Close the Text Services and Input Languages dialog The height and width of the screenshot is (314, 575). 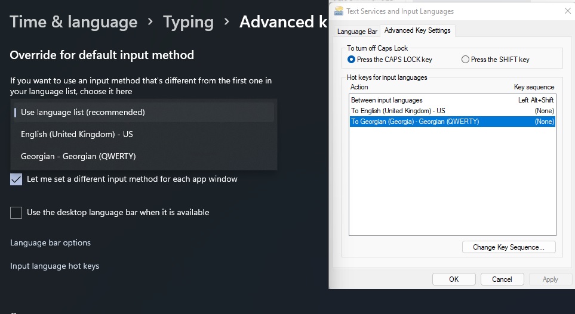click(567, 11)
